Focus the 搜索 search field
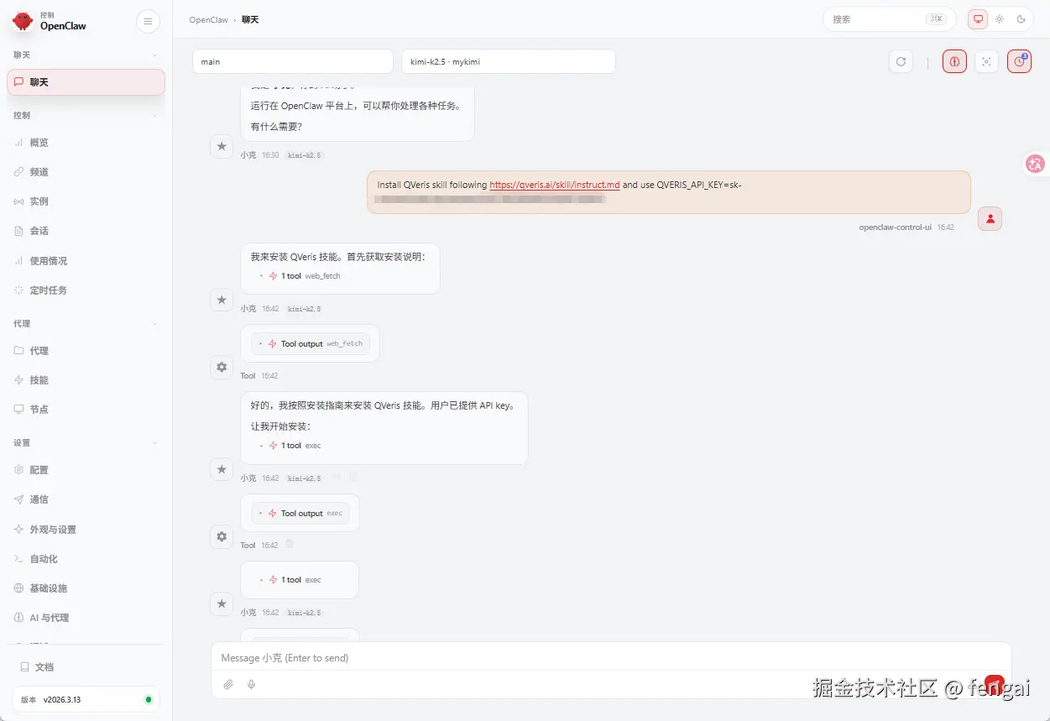This screenshot has height=721, width=1050. 889,19
